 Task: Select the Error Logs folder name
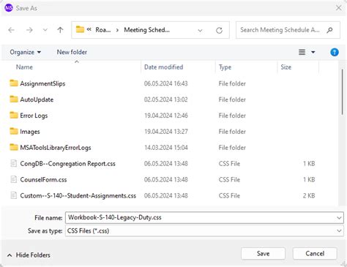(x=34, y=116)
